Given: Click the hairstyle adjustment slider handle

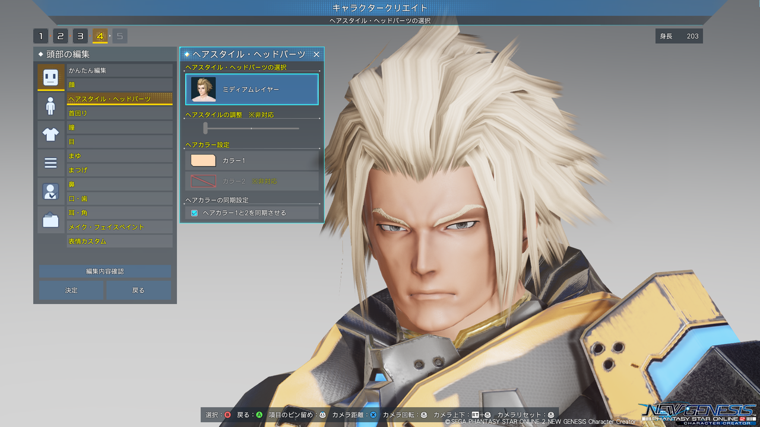Looking at the screenshot, I should tap(205, 128).
